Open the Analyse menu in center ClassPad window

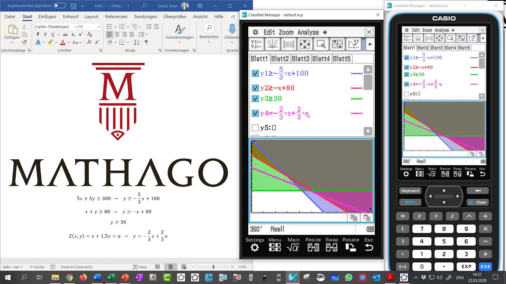coord(308,32)
